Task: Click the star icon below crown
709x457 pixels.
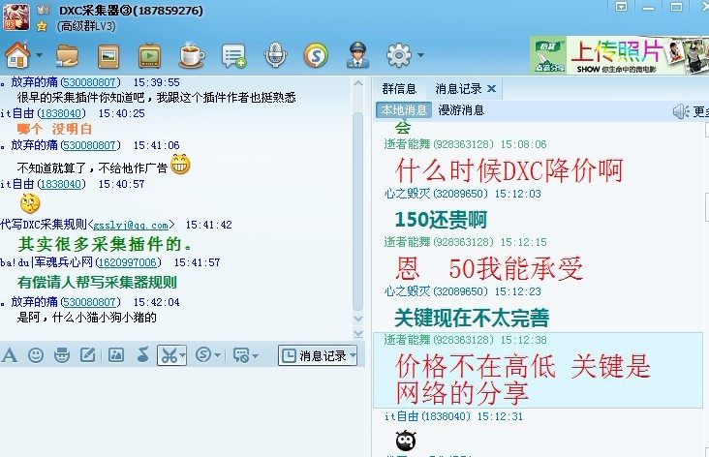Action: [42, 26]
